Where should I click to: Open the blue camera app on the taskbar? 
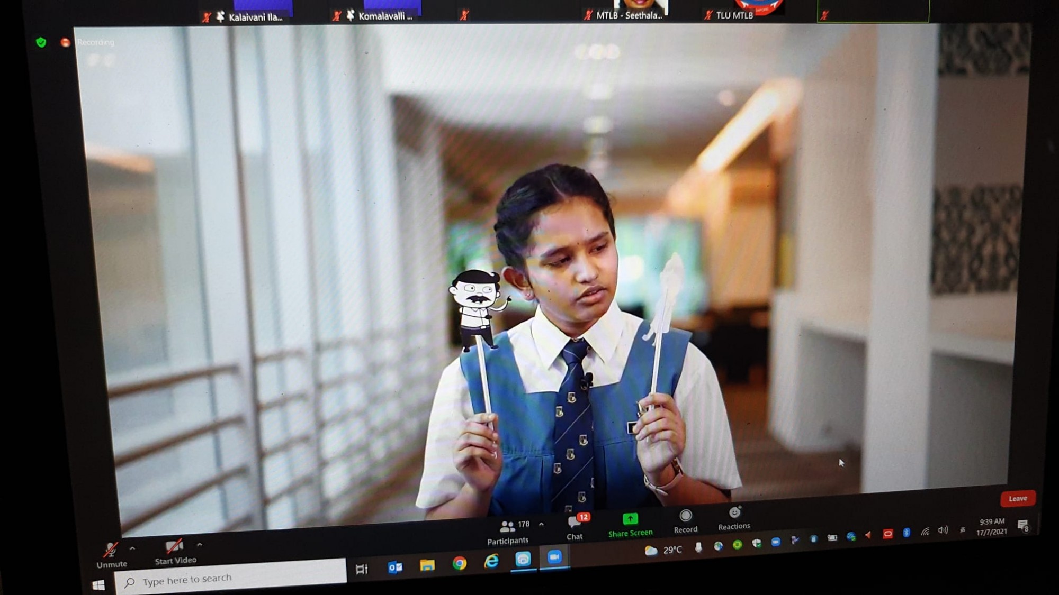pos(523,559)
